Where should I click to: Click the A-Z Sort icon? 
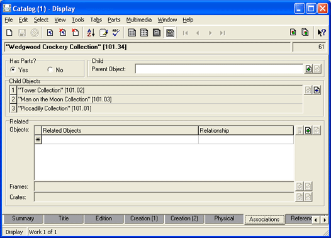click(x=91, y=33)
